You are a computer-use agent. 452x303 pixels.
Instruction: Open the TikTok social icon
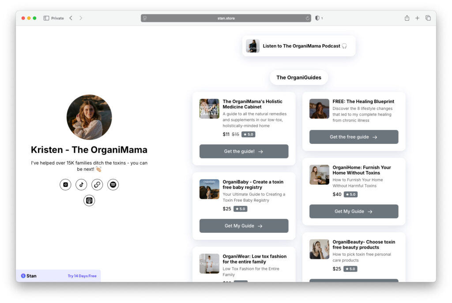pos(81,185)
